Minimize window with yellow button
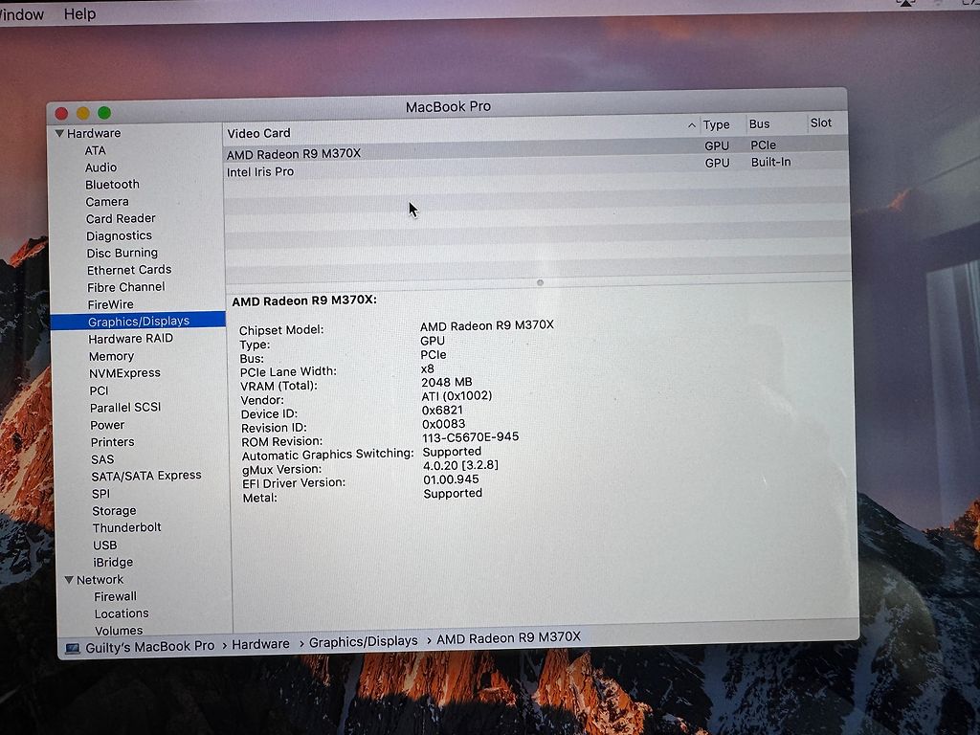This screenshot has width=980, height=735. point(83,113)
